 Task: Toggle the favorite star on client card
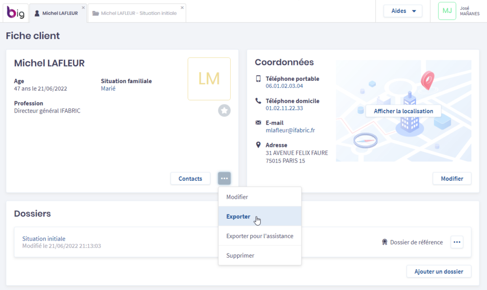tap(224, 111)
